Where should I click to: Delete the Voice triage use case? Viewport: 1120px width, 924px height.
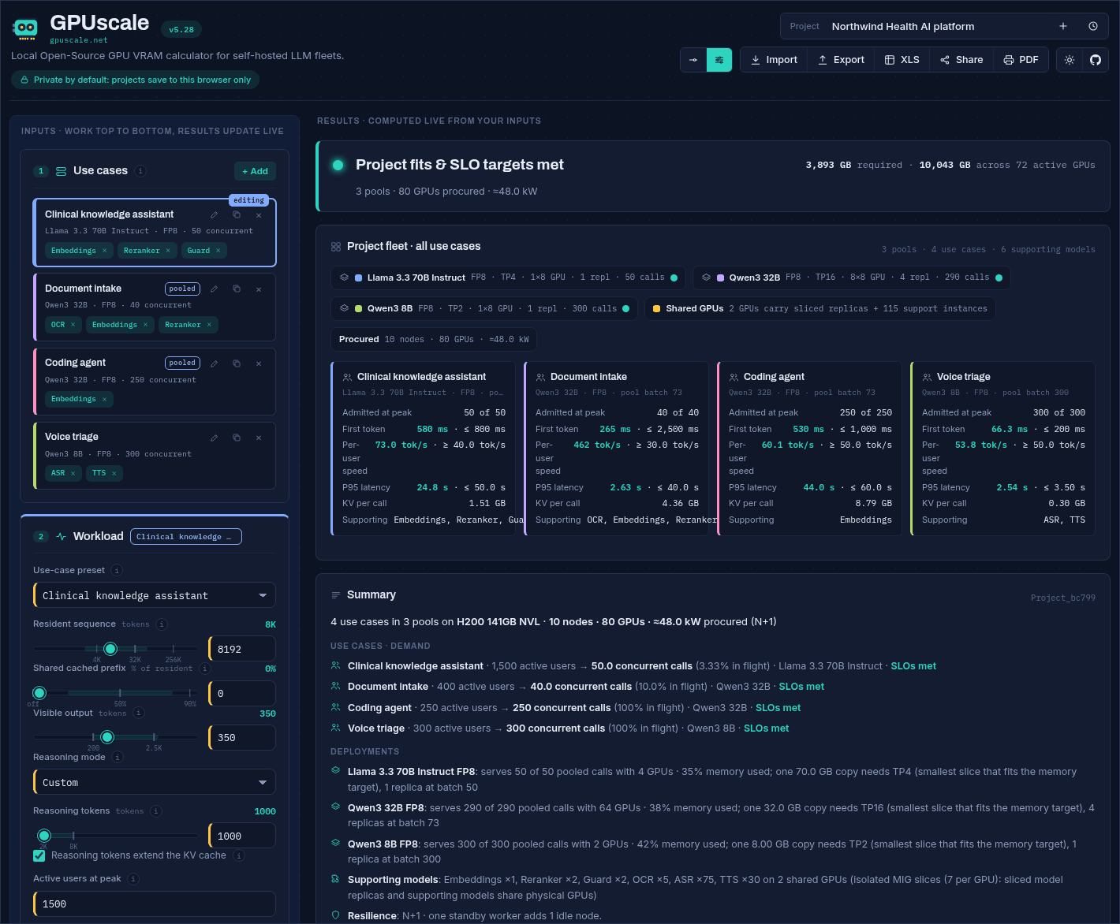tap(259, 438)
